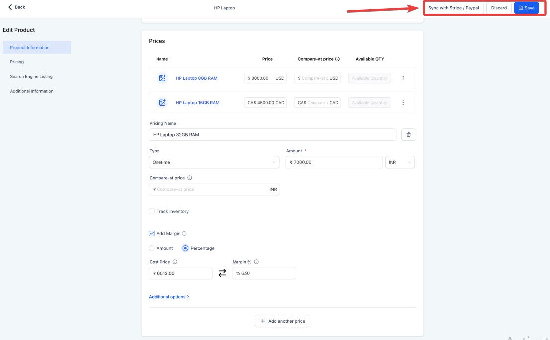Viewport: 550px width, 340px height.
Task: Click image upload icon for HP Laptop 8GB RAM
Action: pyautogui.click(x=162, y=78)
